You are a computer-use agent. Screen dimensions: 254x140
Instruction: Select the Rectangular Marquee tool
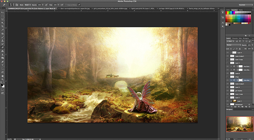3,16
